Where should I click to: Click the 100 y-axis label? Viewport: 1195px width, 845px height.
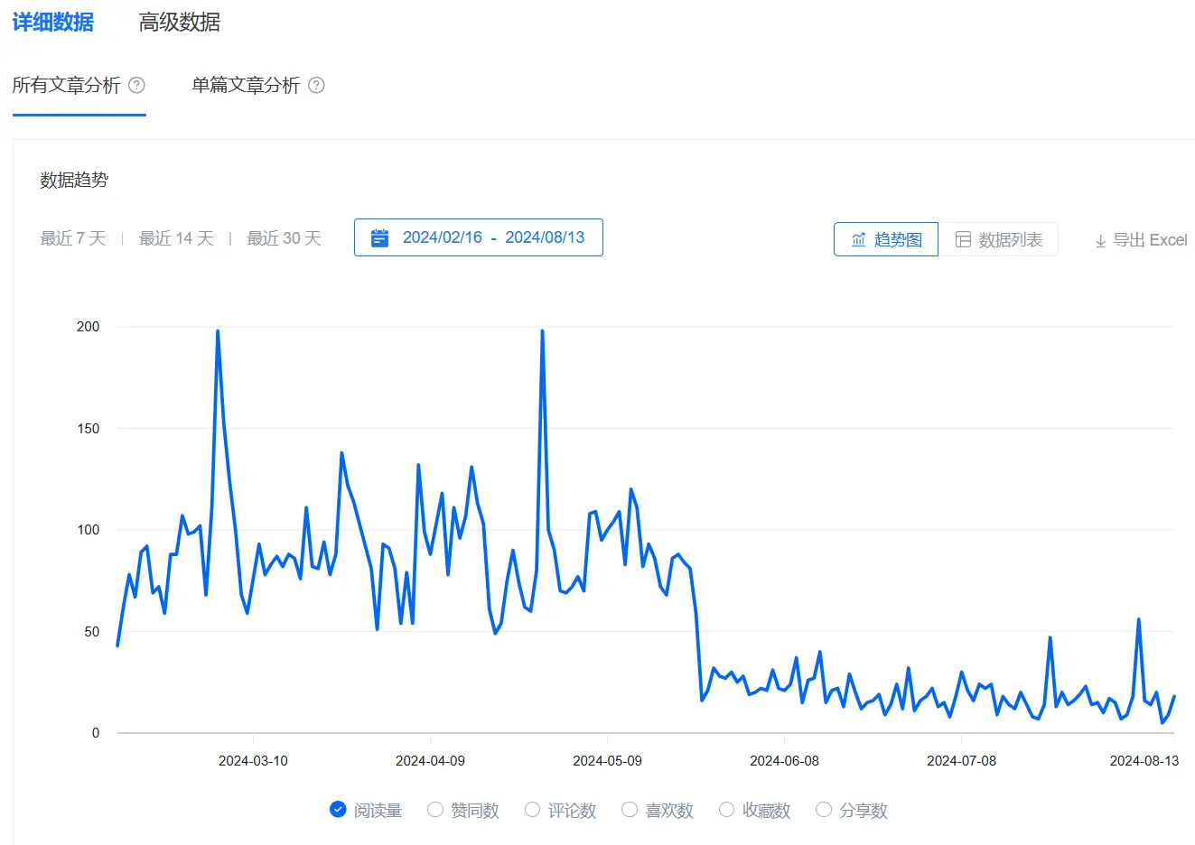[x=89, y=530]
